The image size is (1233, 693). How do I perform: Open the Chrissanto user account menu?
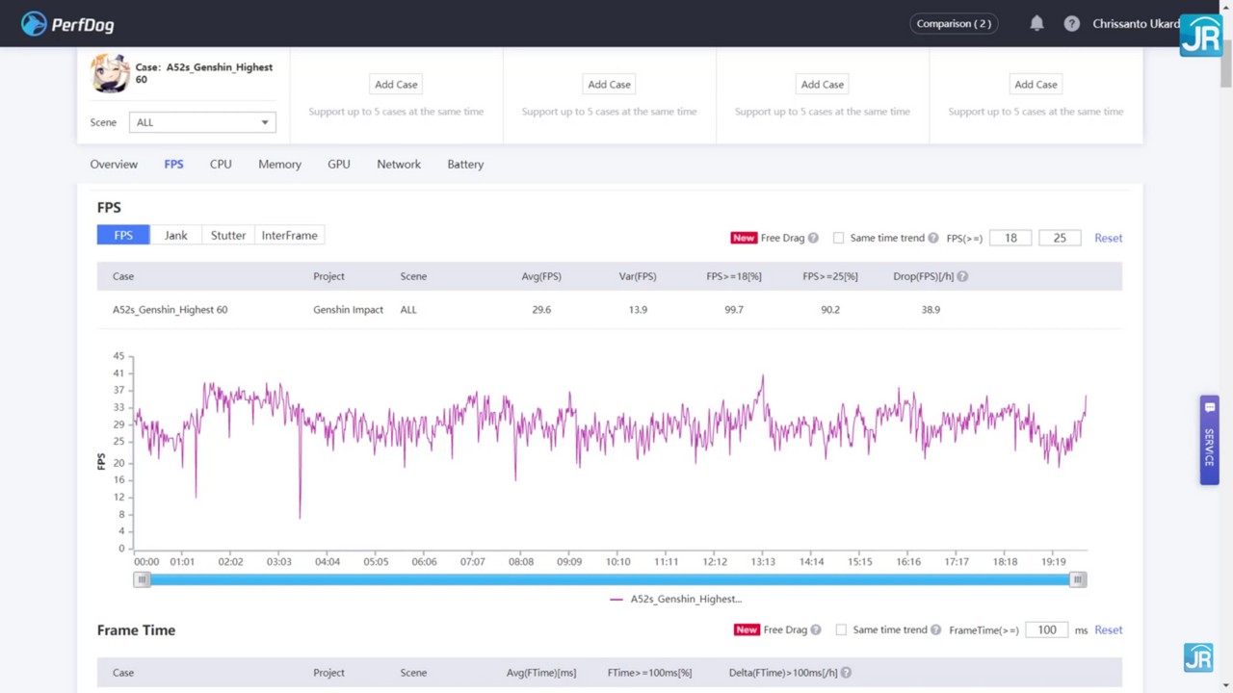pyautogui.click(x=1135, y=23)
